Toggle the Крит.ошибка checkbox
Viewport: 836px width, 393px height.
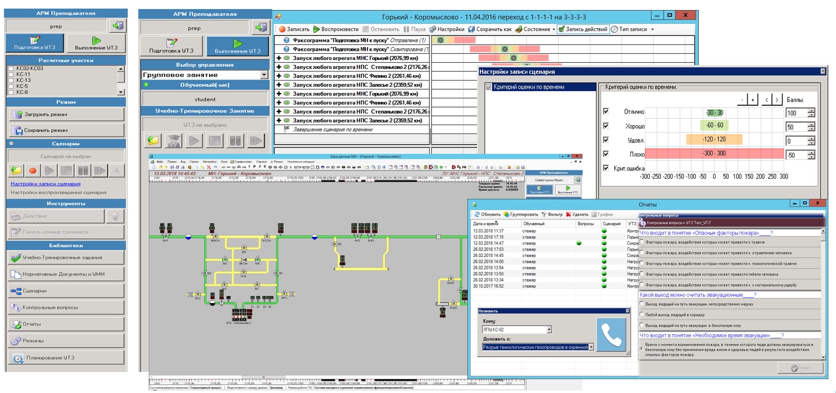point(606,168)
